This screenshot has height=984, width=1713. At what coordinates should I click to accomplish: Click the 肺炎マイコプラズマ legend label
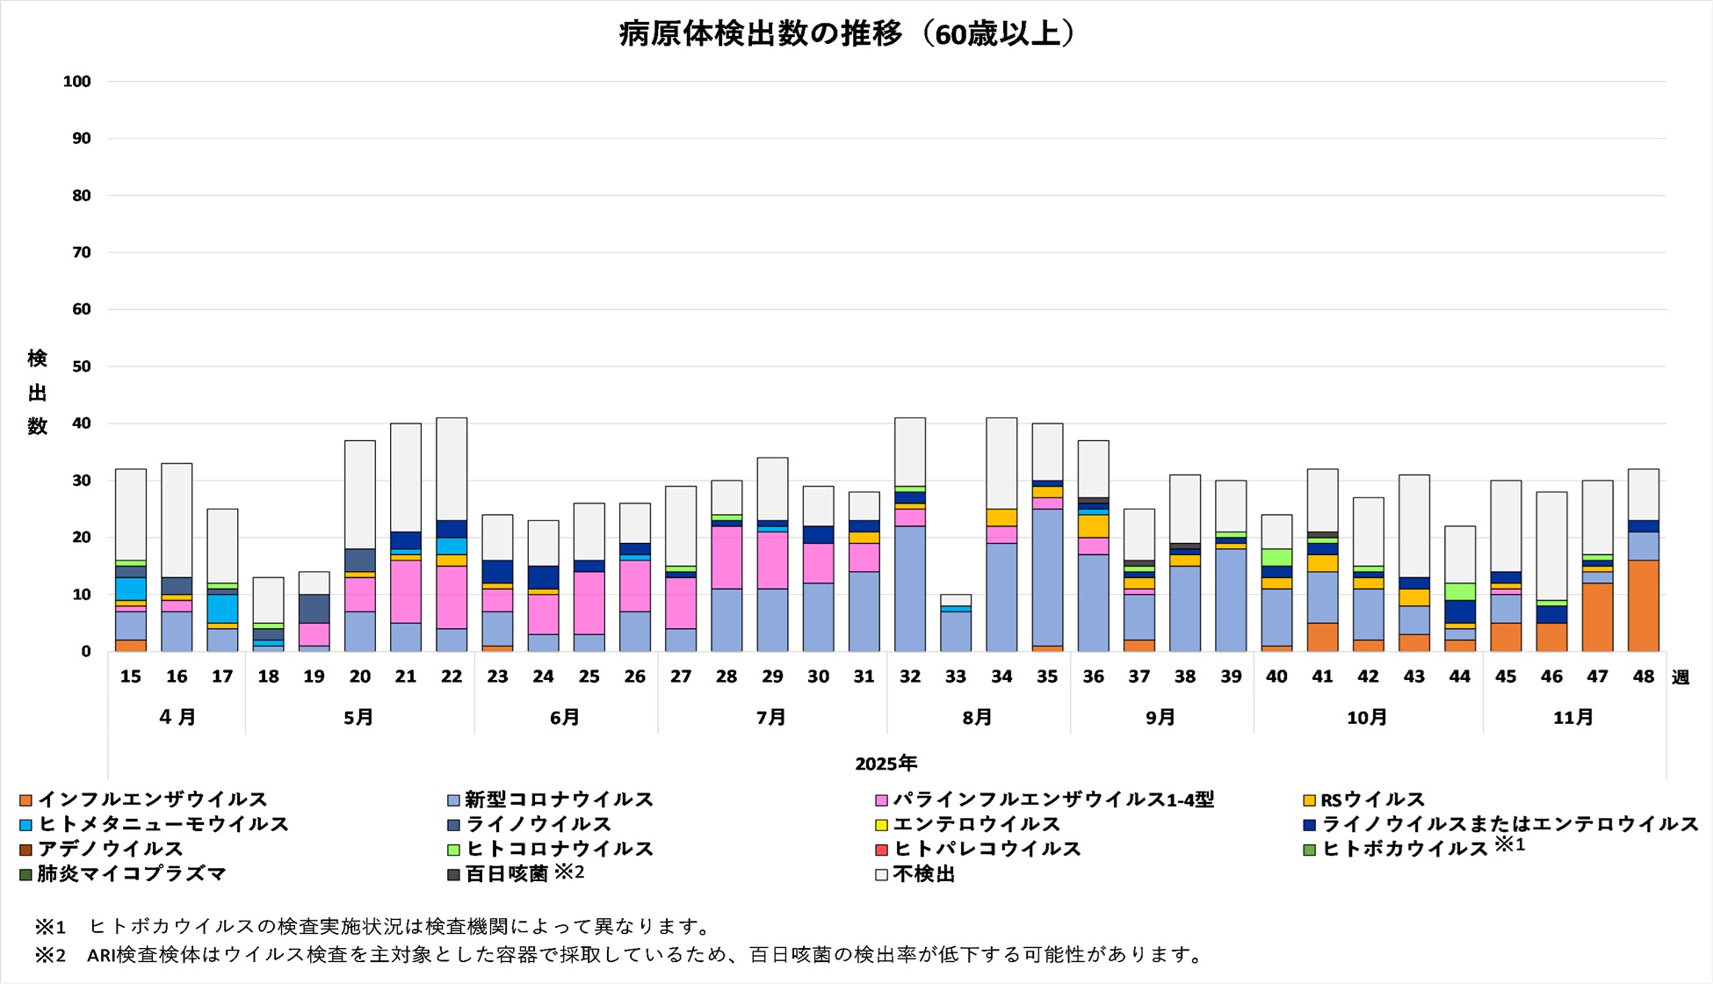click(x=132, y=874)
